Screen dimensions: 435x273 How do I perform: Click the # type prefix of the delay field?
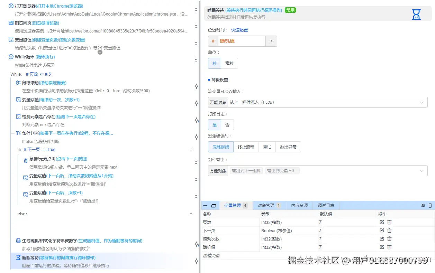[x=213, y=41]
